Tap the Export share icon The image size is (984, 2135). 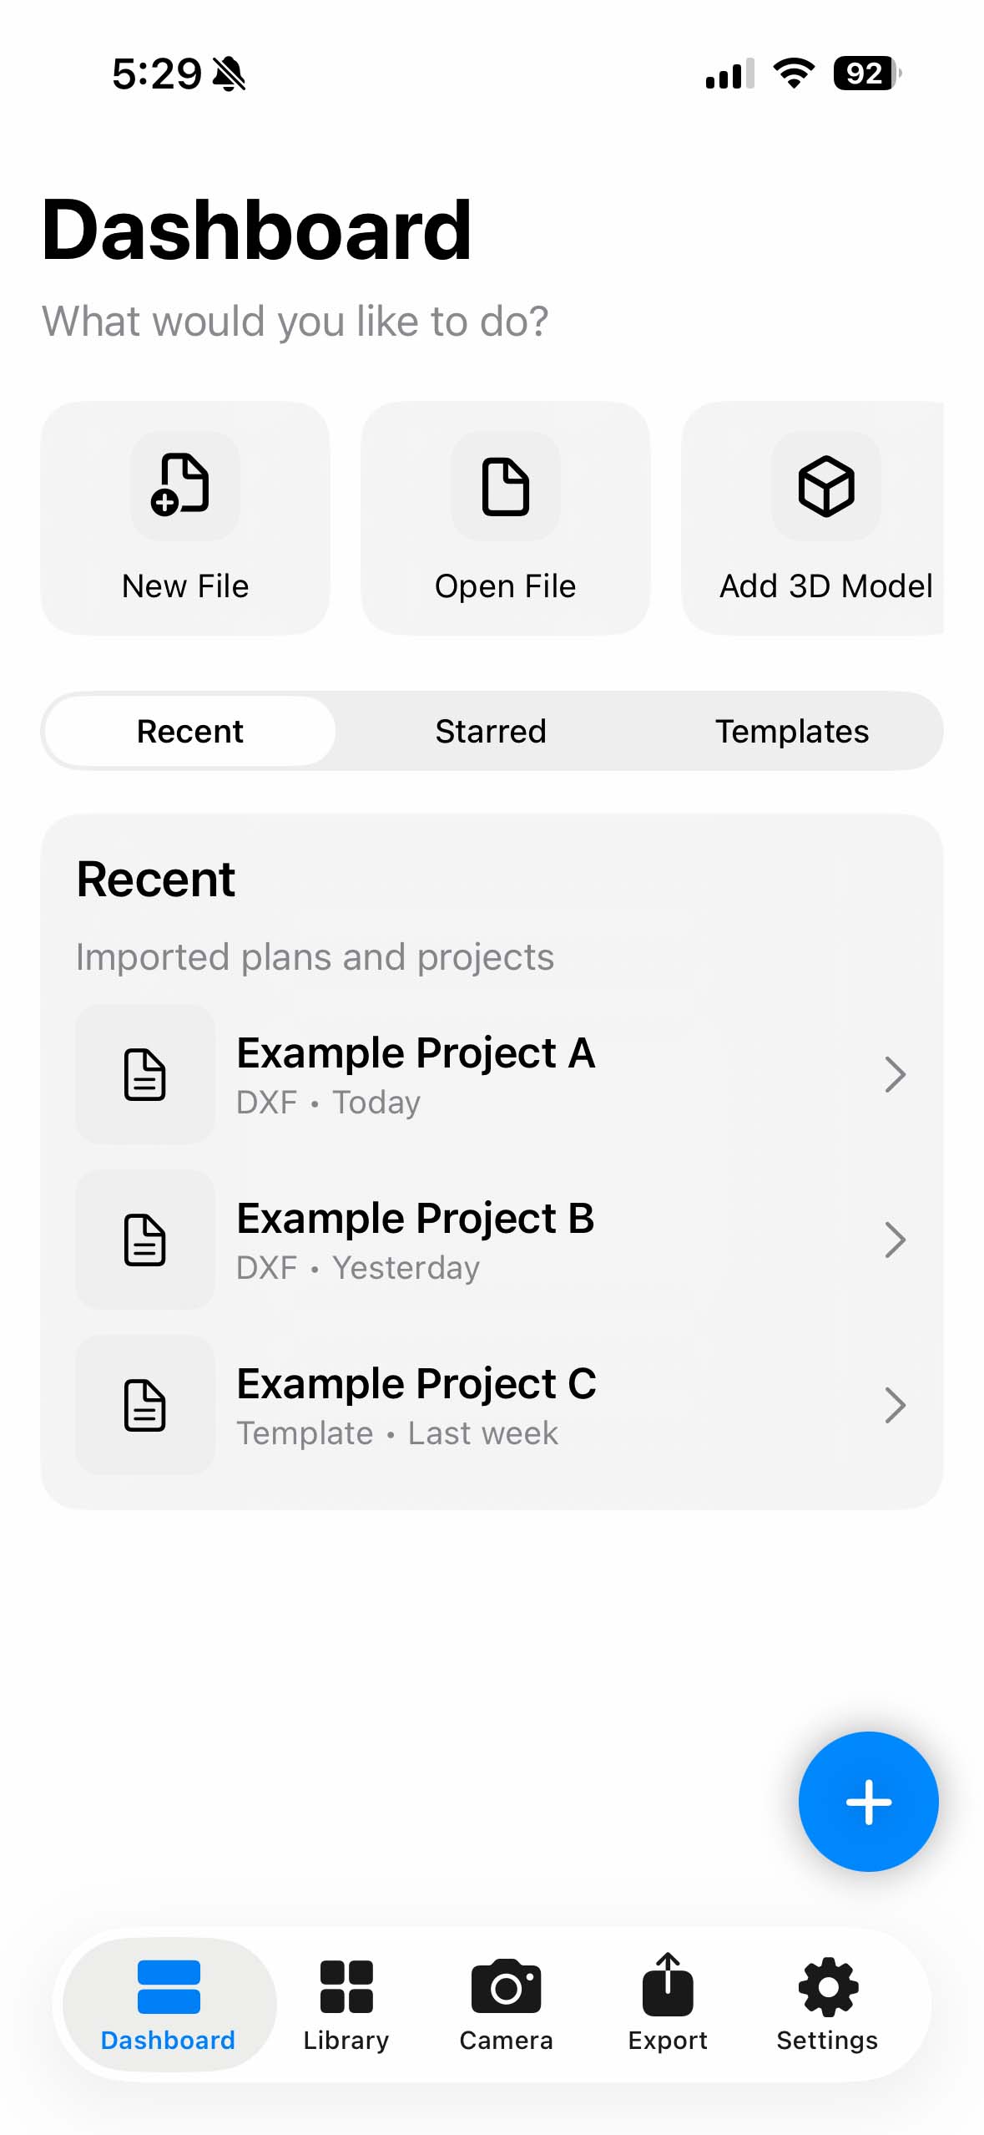[x=667, y=1985]
